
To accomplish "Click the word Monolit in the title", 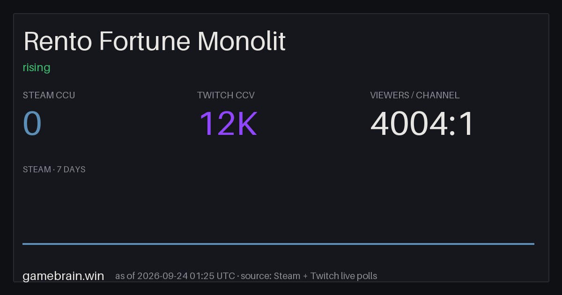I will pyautogui.click(x=242, y=41).
